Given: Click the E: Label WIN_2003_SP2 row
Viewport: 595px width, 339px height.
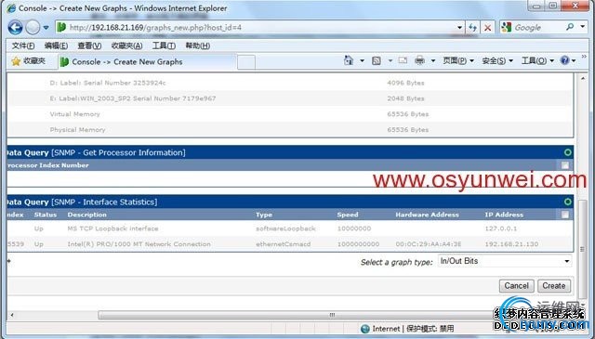Looking at the screenshot, I should point(290,98).
